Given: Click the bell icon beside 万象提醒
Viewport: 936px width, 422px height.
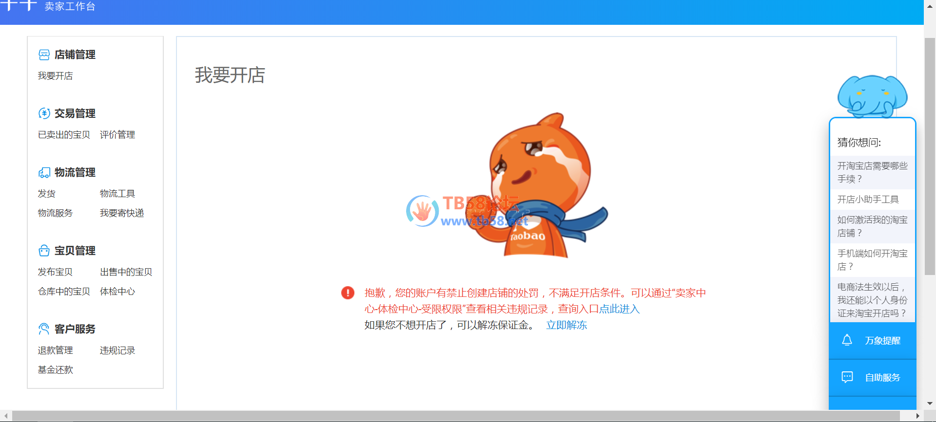Looking at the screenshot, I should point(847,340).
